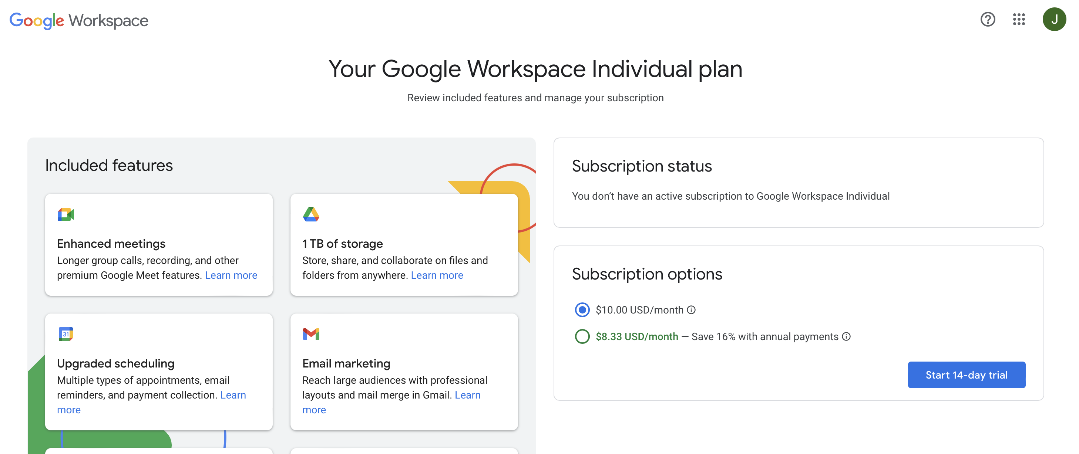Image resolution: width=1079 pixels, height=454 pixels.
Task: Open Learn more link under 1 TB of storage
Action: 437,275
